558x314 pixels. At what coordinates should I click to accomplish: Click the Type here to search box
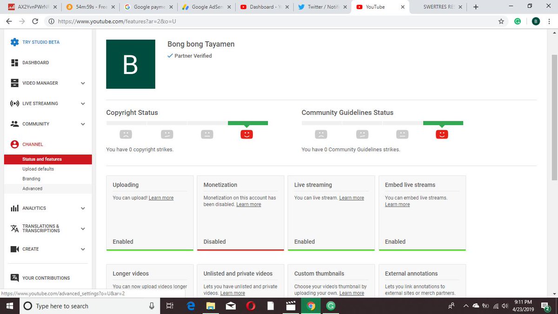(x=89, y=306)
